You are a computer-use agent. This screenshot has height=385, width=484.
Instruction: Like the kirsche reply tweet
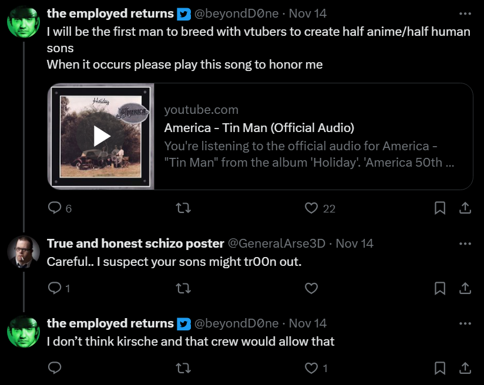click(x=312, y=368)
